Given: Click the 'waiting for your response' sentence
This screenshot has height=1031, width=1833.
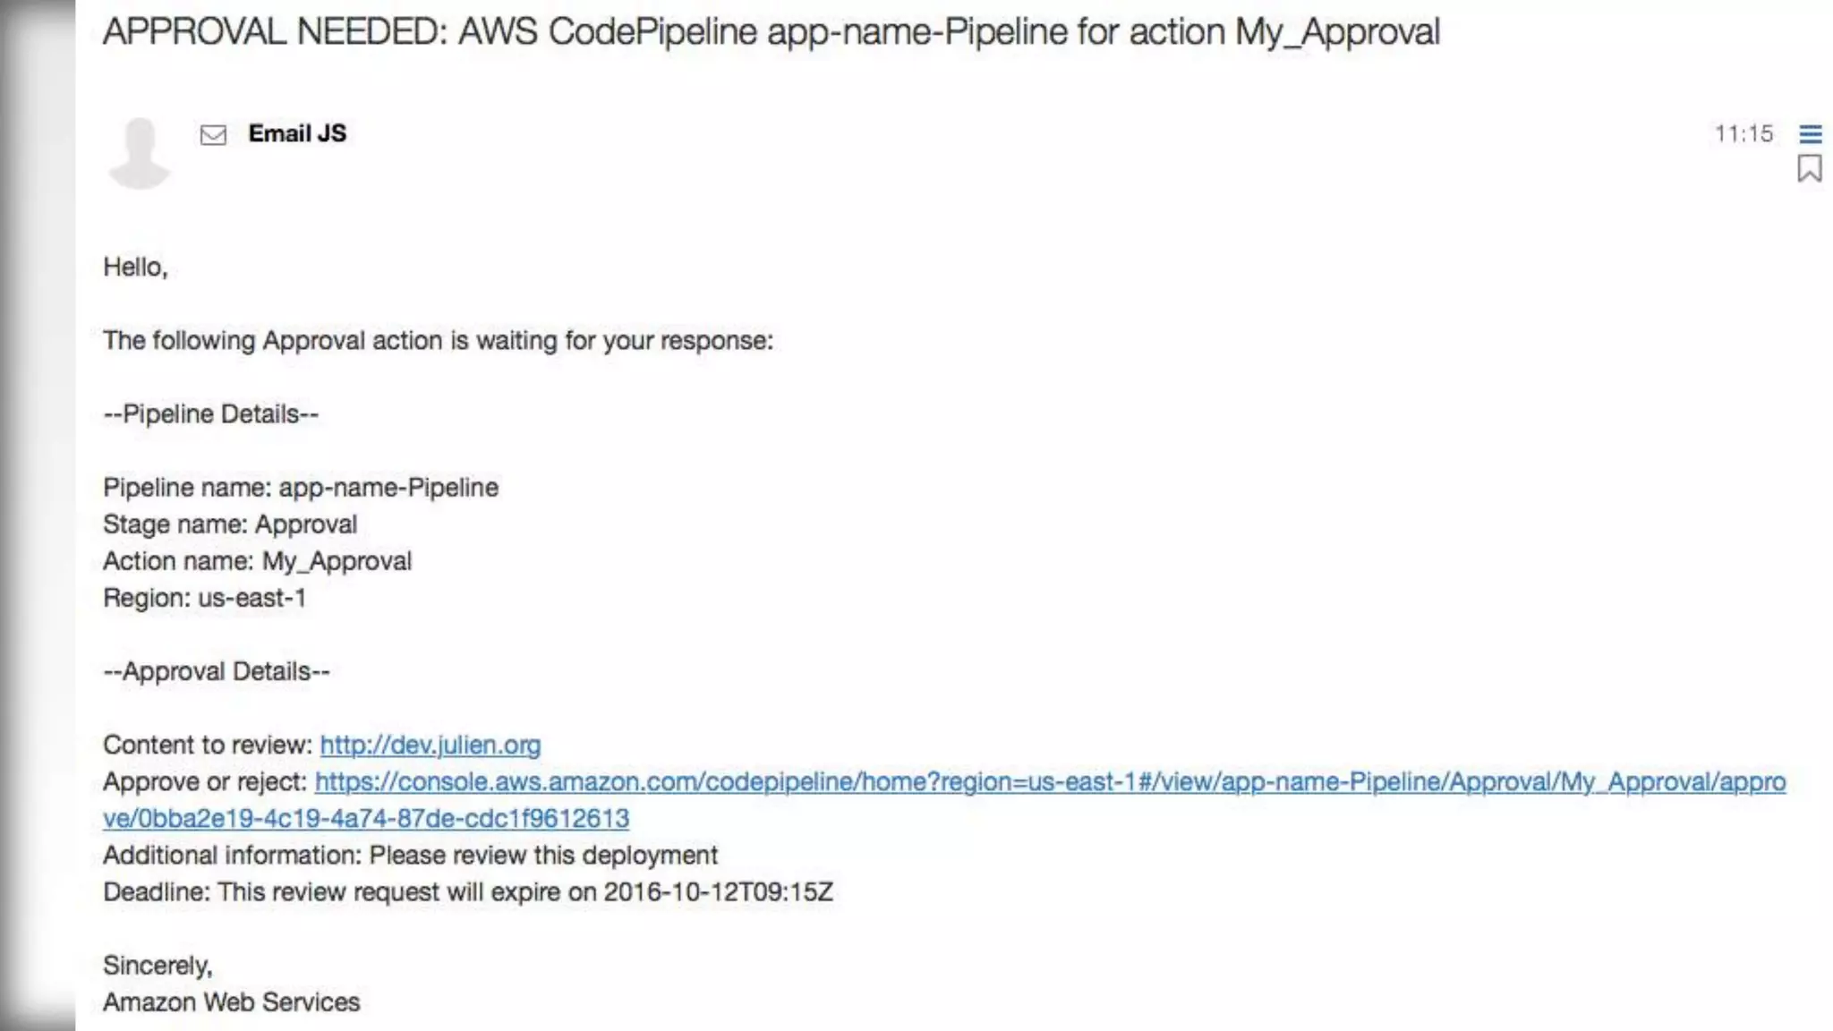Looking at the screenshot, I should 438,341.
